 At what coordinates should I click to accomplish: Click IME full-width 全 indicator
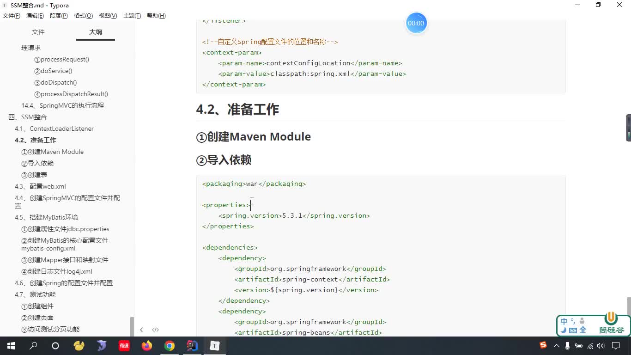583,330
